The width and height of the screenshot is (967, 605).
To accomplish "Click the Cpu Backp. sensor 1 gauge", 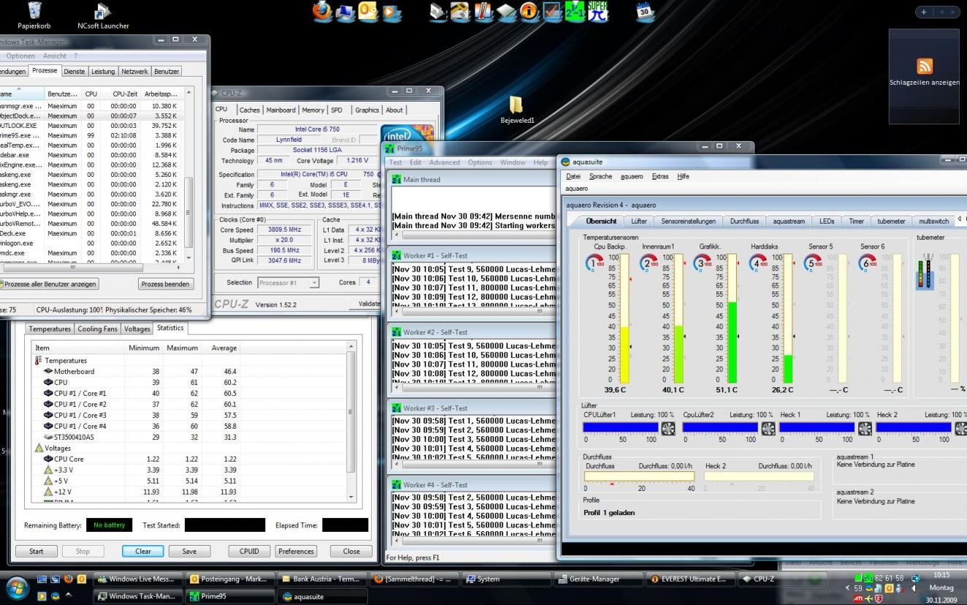I will click(x=593, y=262).
